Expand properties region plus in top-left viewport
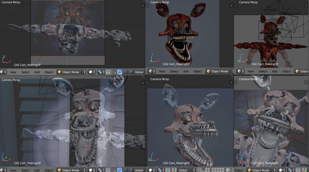The width and height of the screenshot is (309, 172). (143, 5)
